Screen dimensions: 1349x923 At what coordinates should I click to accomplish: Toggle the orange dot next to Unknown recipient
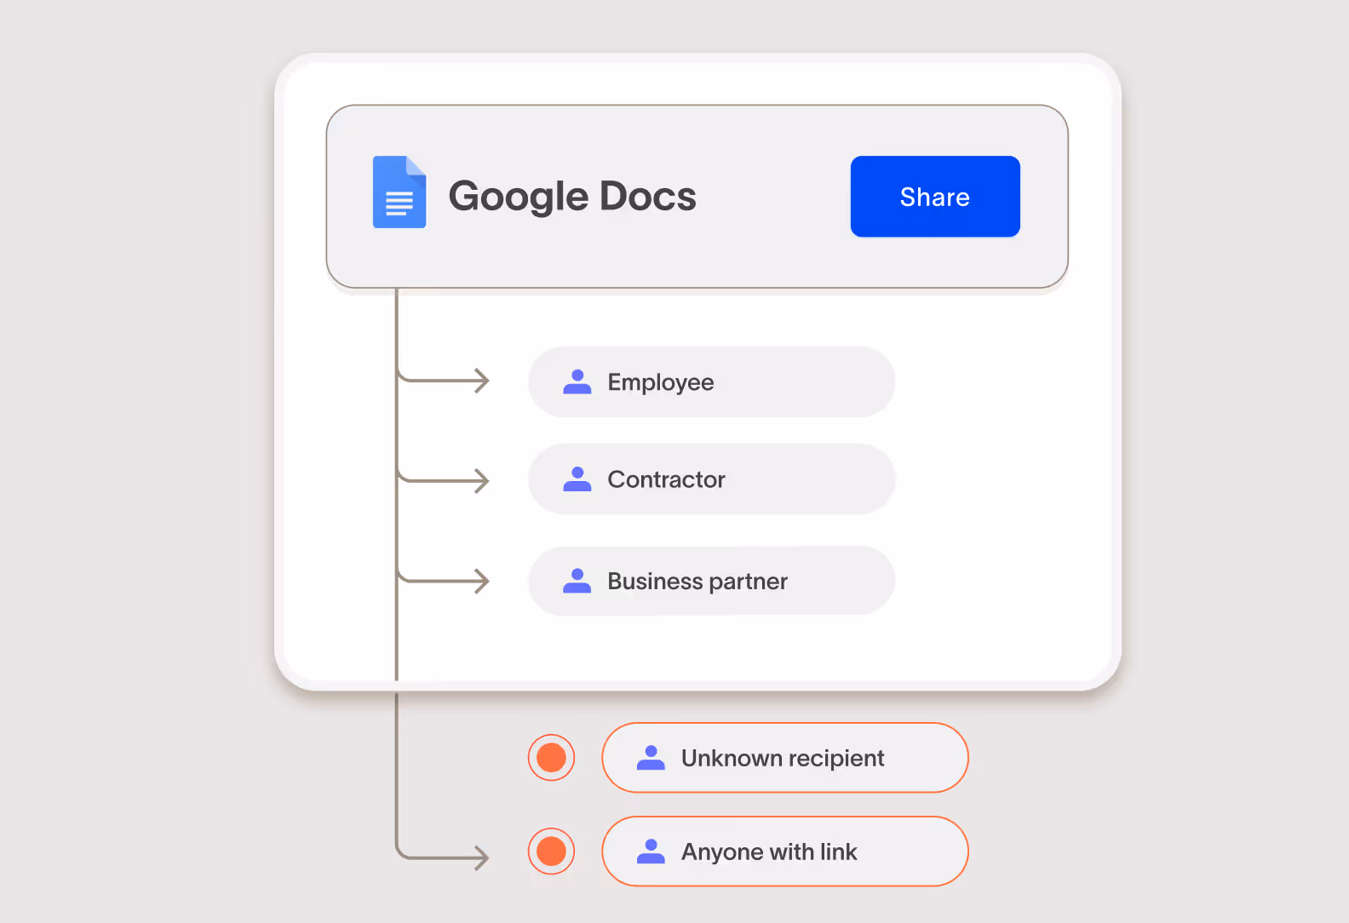pyautogui.click(x=552, y=758)
